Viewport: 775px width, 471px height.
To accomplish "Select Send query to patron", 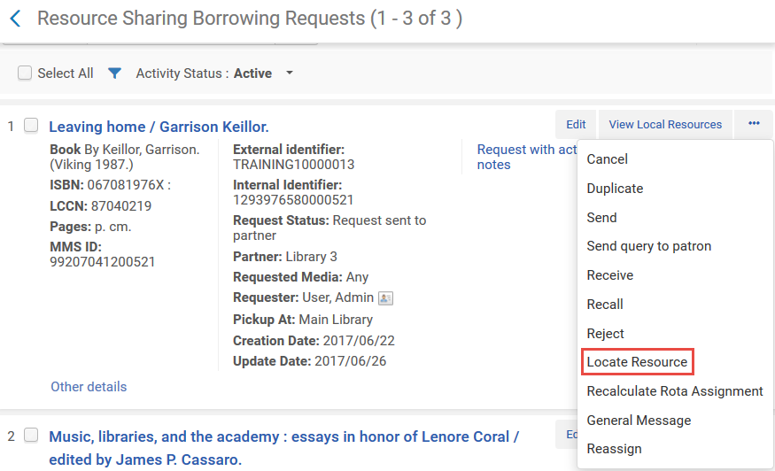I will point(649,246).
